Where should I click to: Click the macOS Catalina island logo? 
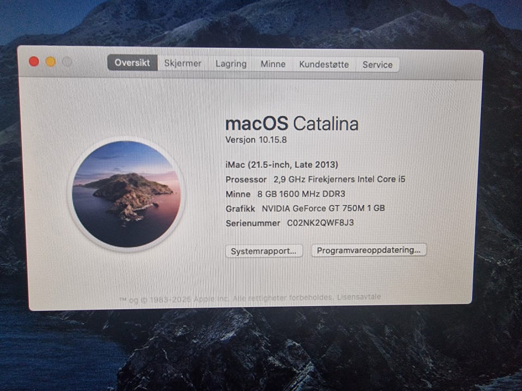pos(127,194)
